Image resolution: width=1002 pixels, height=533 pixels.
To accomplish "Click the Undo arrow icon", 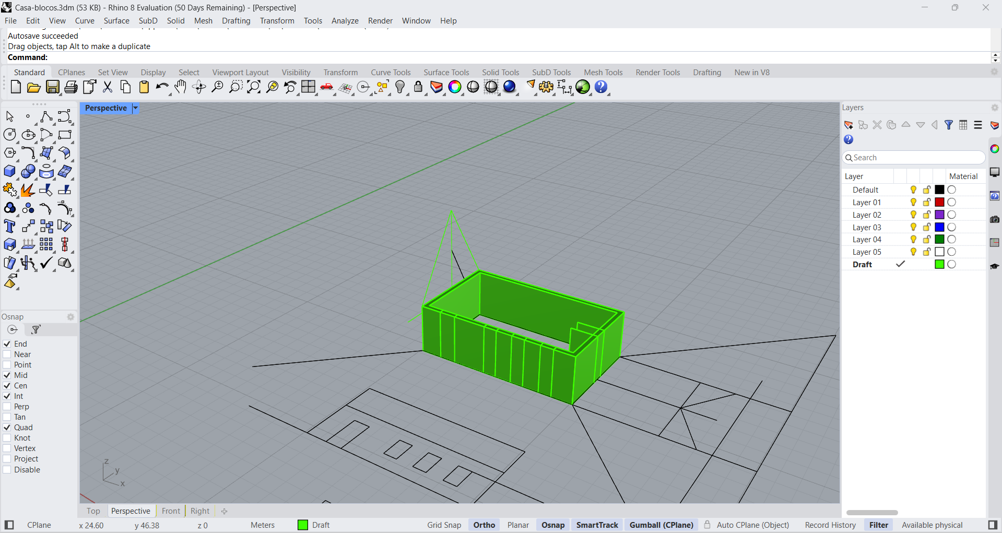I will (162, 87).
